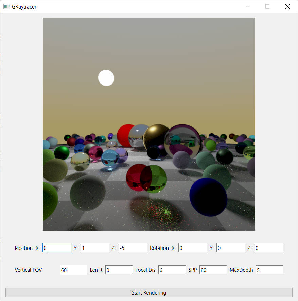
Task: Click the white glowing sphere in the render
Action: (x=106, y=78)
